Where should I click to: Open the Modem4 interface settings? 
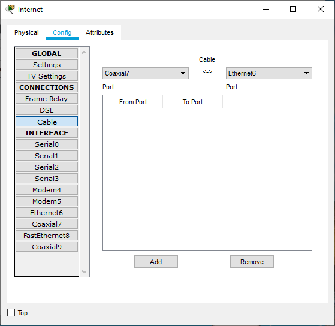[x=47, y=190]
